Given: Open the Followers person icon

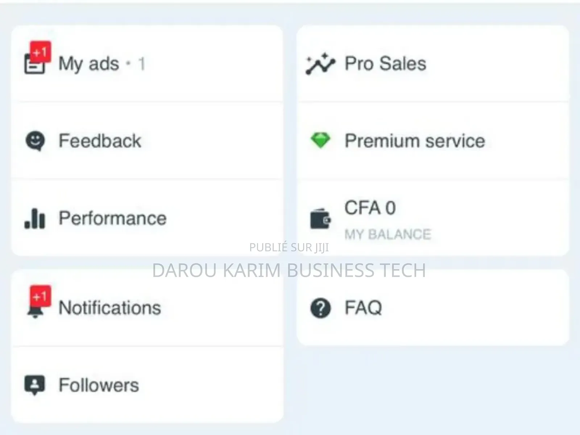Looking at the screenshot, I should click(35, 385).
